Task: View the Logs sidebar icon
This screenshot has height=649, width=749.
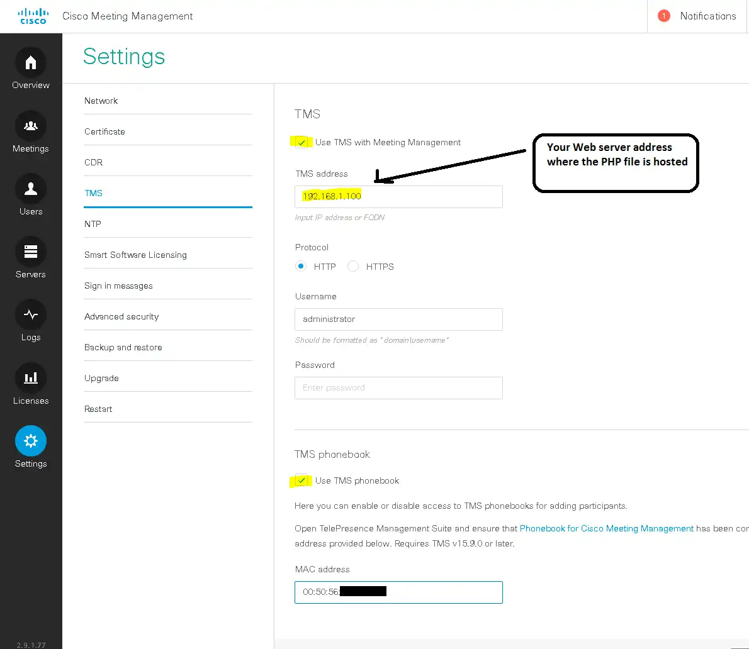Action: [31, 314]
